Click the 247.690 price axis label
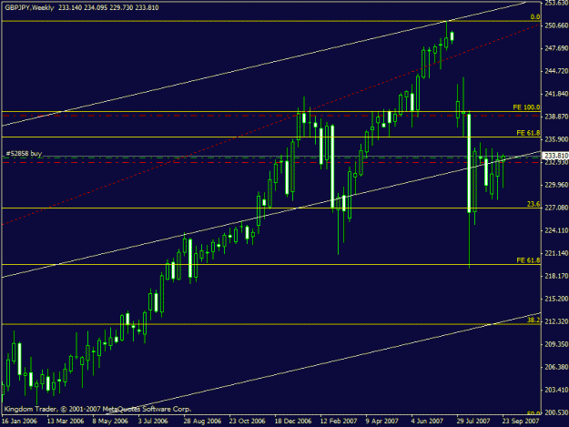569x427 pixels. pos(556,48)
